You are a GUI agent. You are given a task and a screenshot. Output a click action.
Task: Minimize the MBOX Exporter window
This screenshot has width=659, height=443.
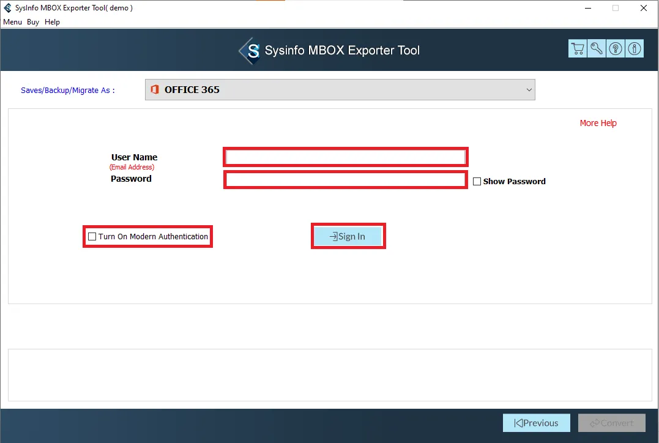tap(588, 8)
